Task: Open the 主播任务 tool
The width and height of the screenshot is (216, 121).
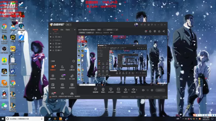Action: [72, 68]
